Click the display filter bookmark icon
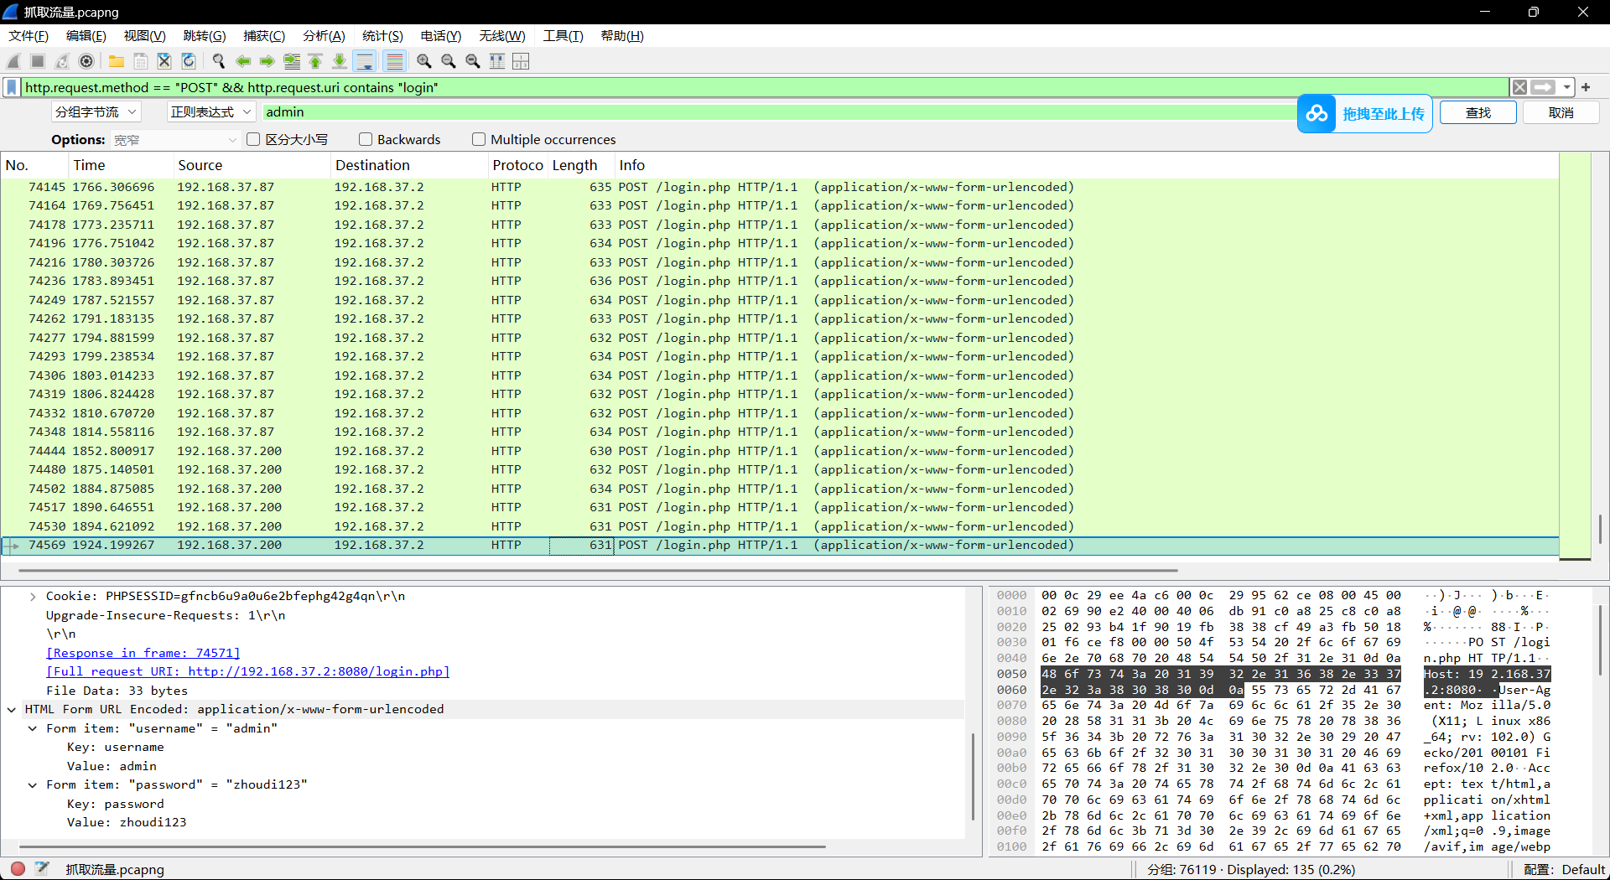This screenshot has height=880, width=1610. click(12, 87)
